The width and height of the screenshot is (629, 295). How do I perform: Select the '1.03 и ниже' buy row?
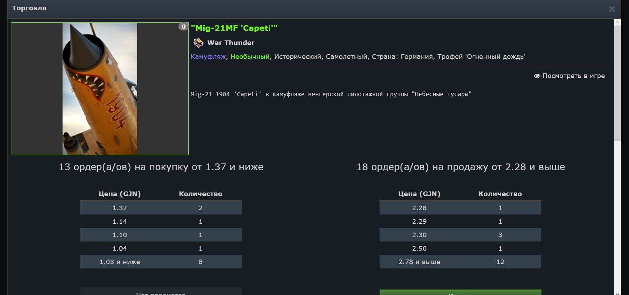(x=161, y=262)
